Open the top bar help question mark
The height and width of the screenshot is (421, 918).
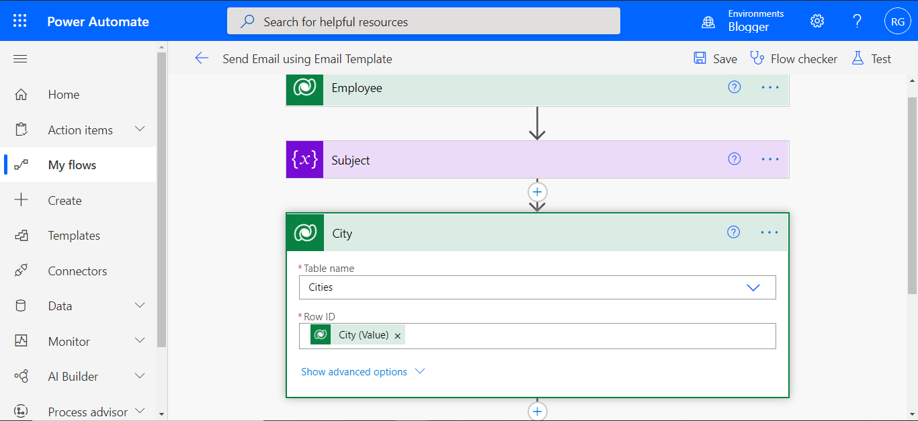(857, 20)
